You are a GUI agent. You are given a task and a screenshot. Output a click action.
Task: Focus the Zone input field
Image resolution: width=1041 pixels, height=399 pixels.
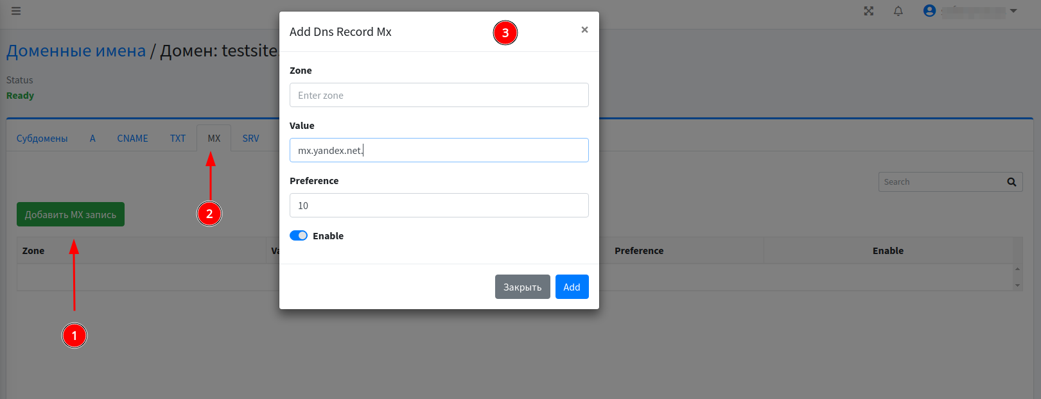[439, 96]
